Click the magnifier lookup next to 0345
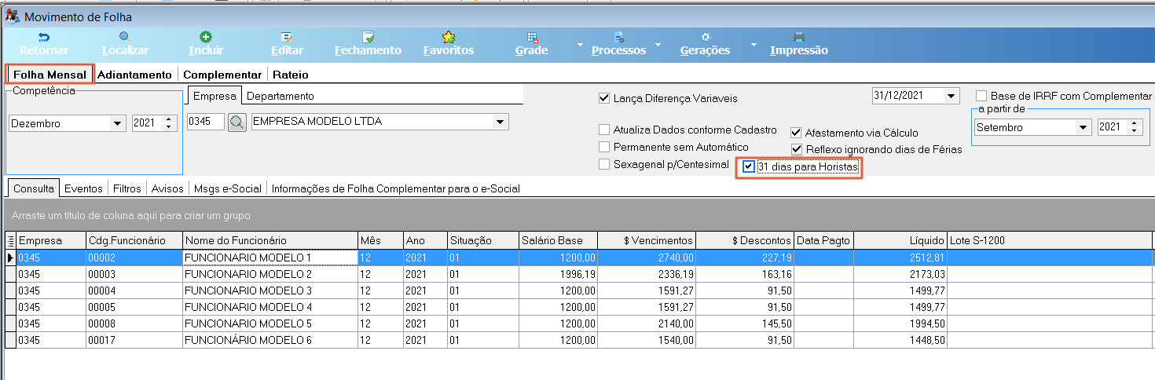 point(237,122)
